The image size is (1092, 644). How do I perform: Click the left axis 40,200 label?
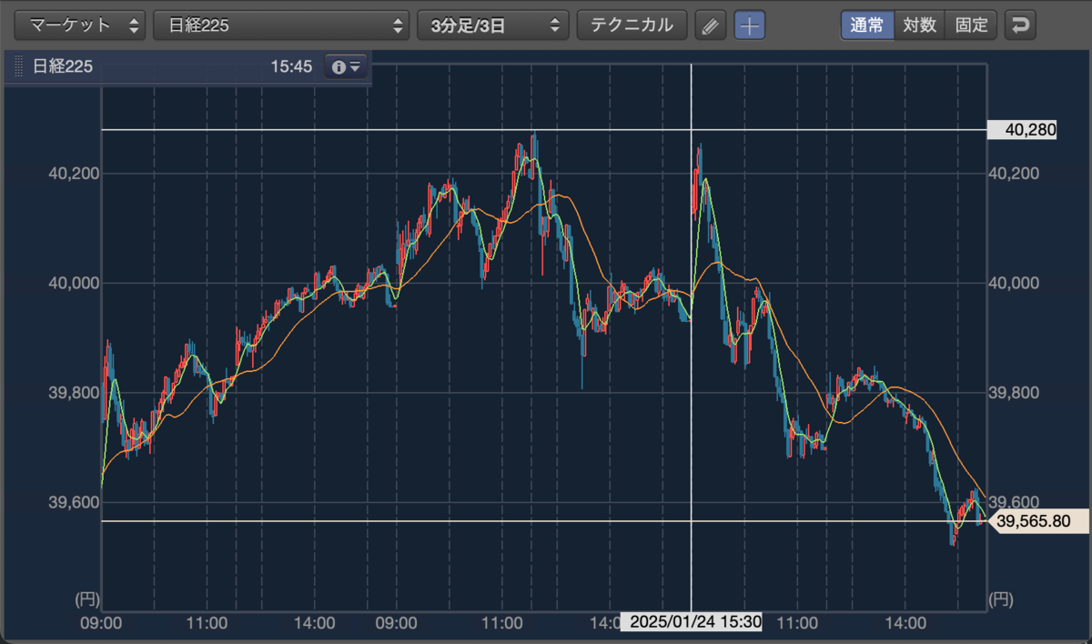click(x=74, y=173)
